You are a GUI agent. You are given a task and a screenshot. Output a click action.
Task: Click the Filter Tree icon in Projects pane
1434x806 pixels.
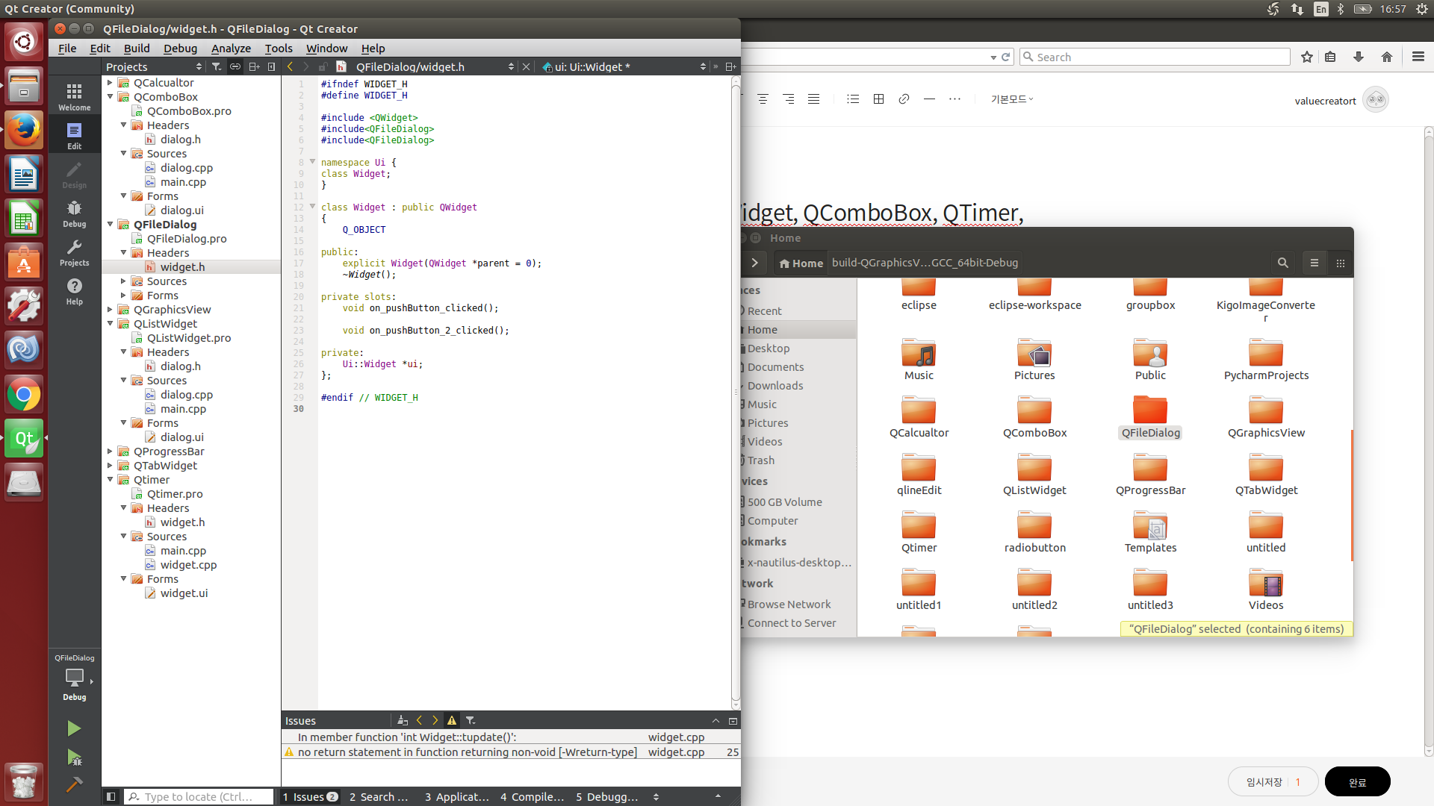coord(217,66)
